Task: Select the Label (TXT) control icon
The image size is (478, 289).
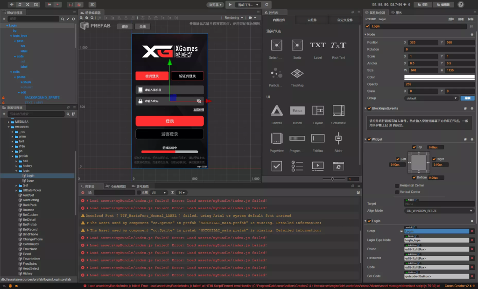Action: [318, 44]
